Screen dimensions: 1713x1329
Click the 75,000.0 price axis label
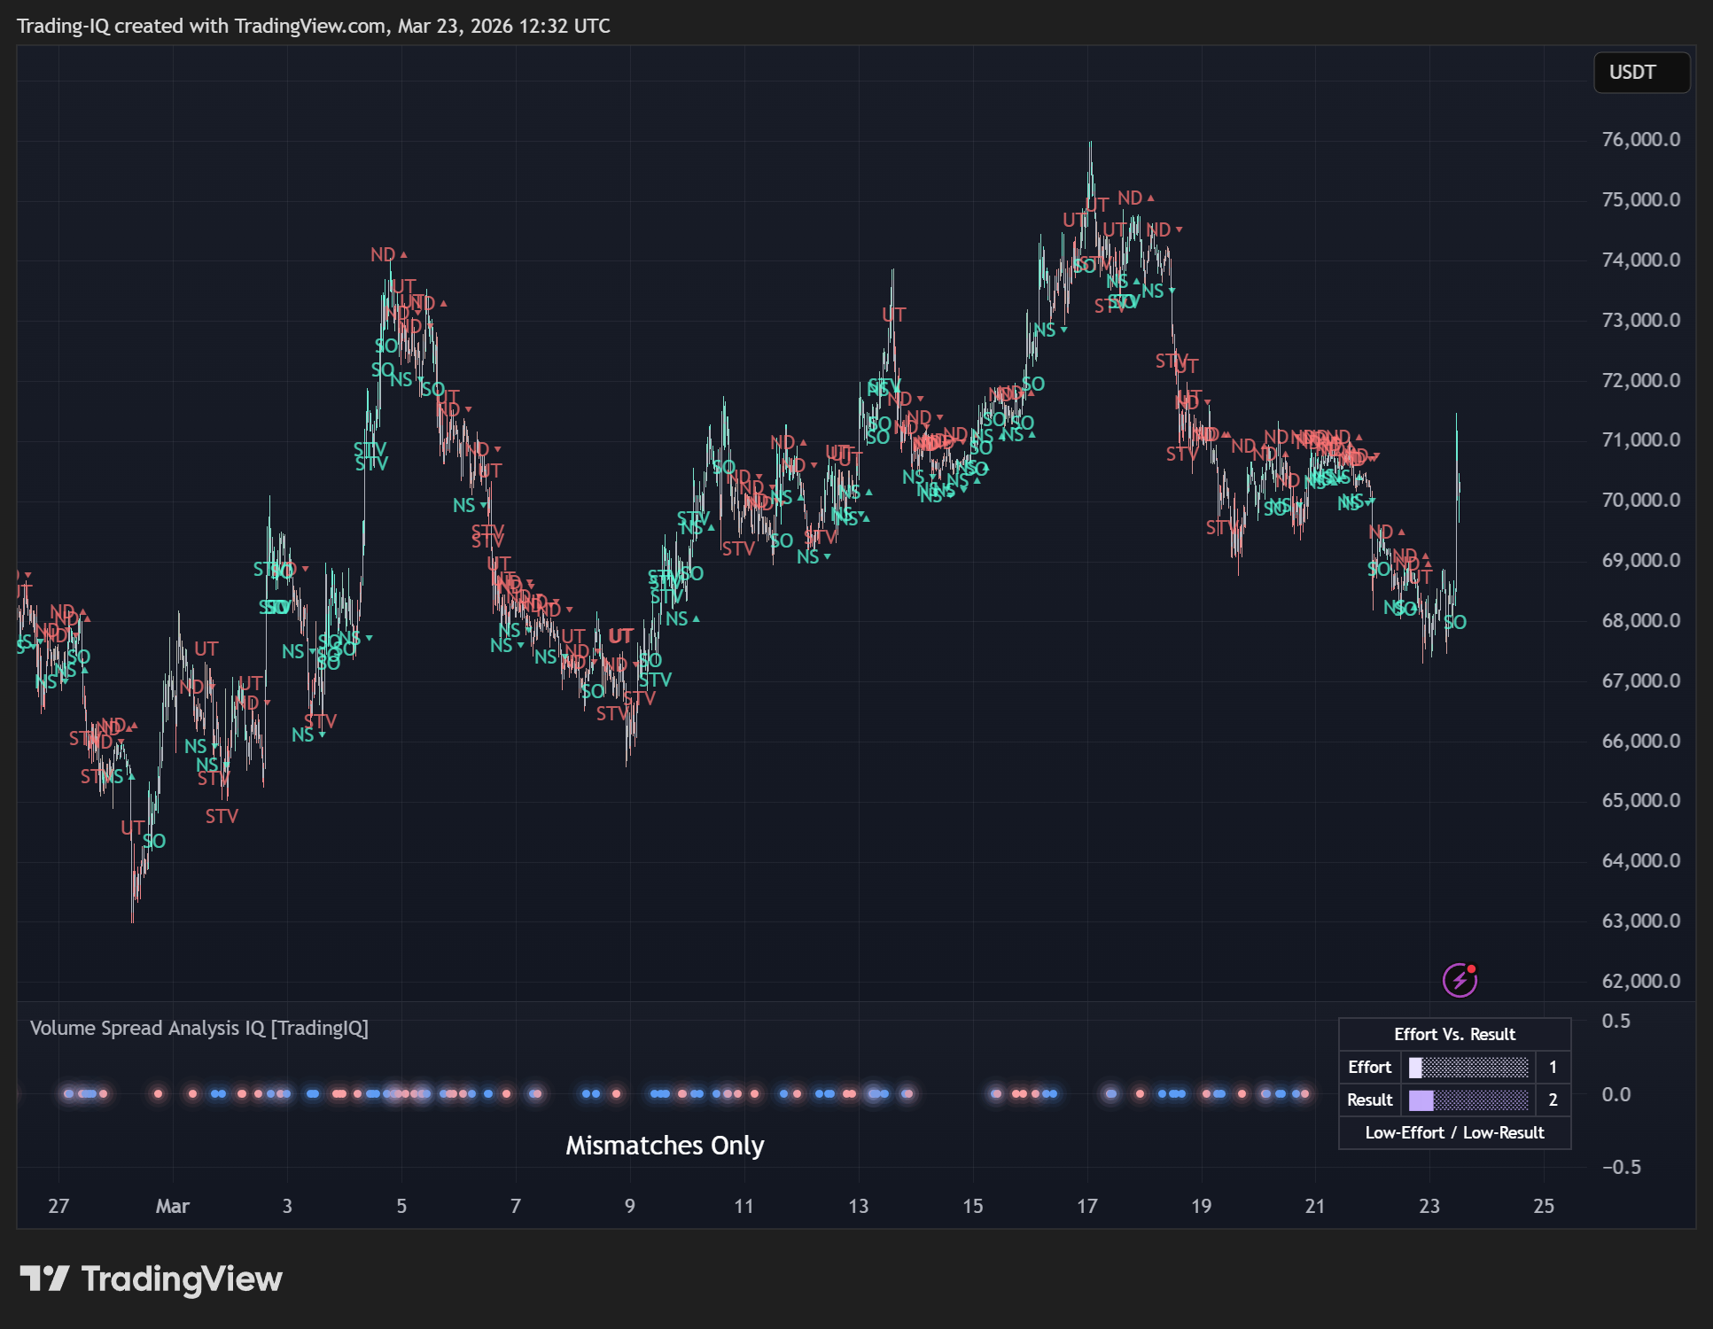[x=1640, y=199]
